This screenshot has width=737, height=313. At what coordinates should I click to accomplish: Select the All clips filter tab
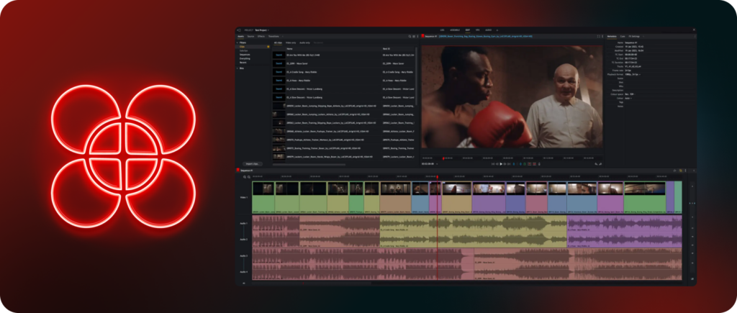(278, 42)
